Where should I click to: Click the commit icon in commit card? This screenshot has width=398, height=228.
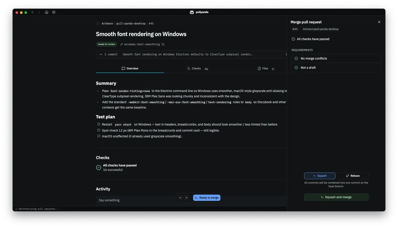(x=101, y=54)
